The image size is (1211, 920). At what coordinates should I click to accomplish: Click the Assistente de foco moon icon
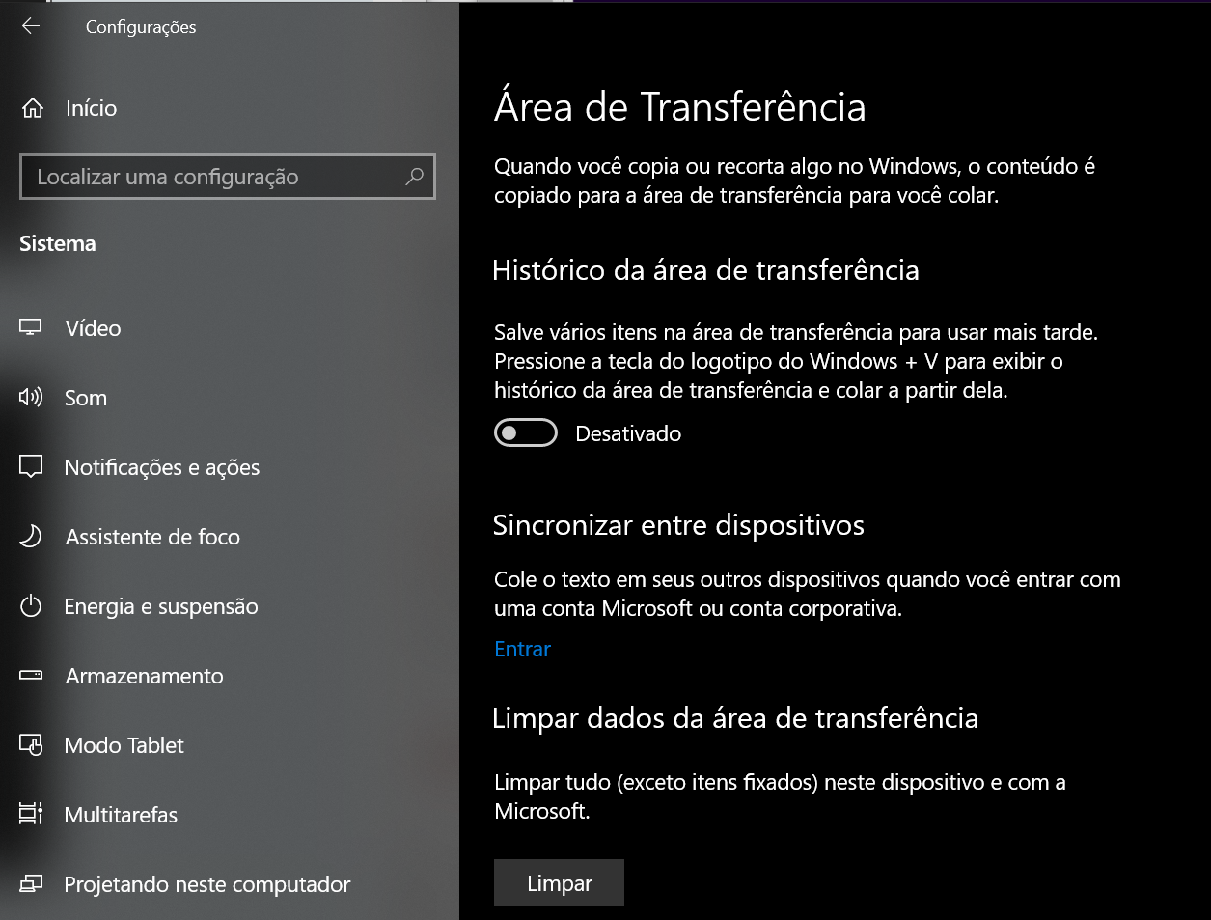31,537
